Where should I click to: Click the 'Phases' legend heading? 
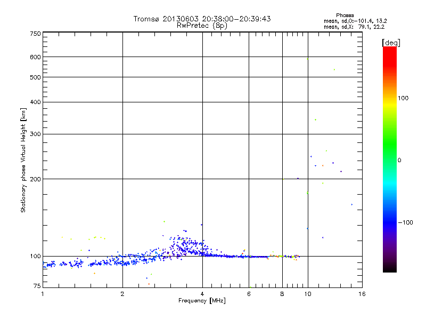[x=345, y=15]
